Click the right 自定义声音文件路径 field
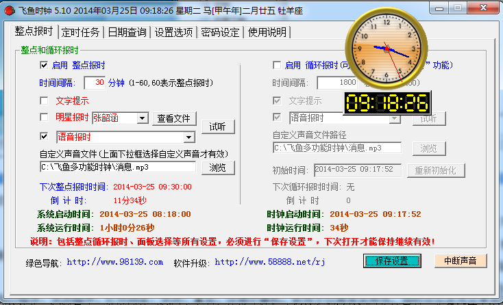 pos(337,148)
